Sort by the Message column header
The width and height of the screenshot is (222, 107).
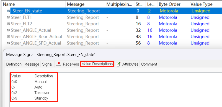pyautogui.click(x=85, y=4)
